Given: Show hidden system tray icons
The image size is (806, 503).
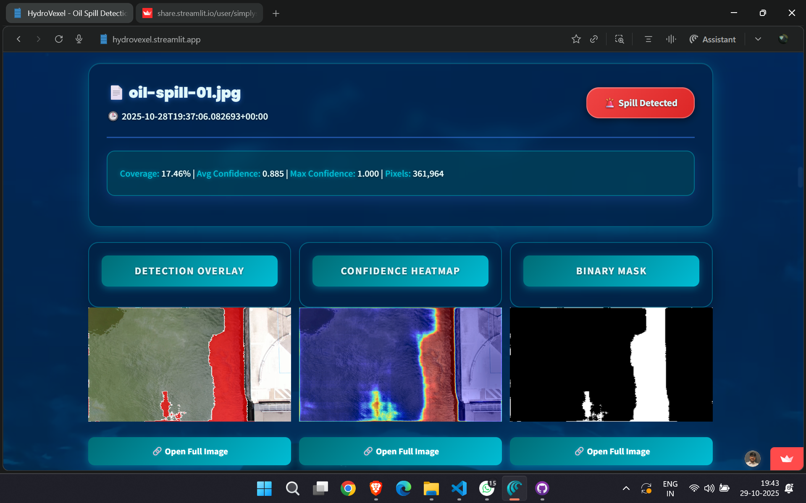Looking at the screenshot, I should tap(625, 488).
